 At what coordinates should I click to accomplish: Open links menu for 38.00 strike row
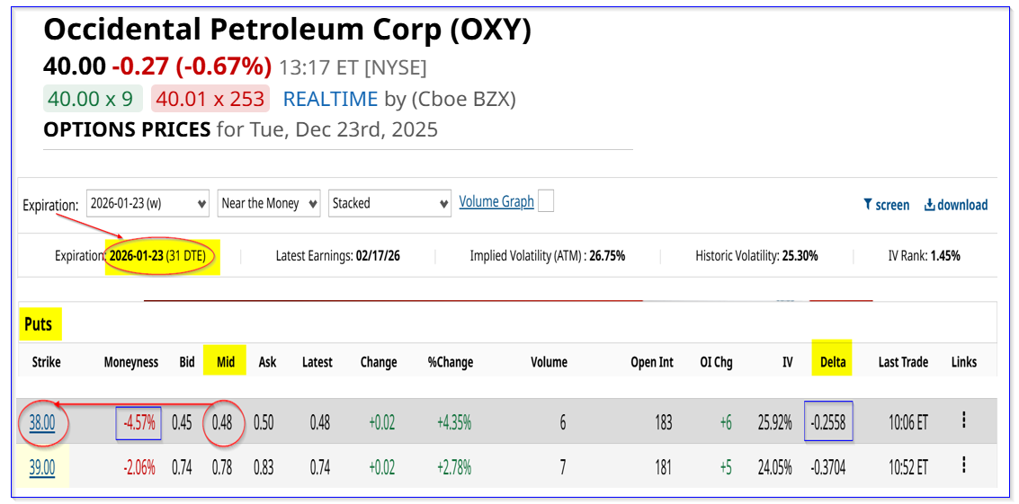(963, 420)
